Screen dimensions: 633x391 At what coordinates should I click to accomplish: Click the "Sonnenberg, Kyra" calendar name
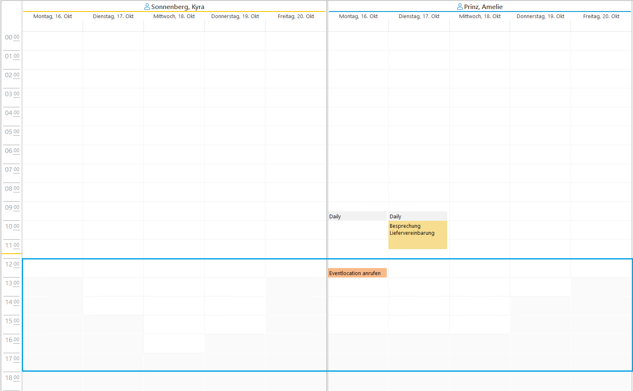[178, 7]
